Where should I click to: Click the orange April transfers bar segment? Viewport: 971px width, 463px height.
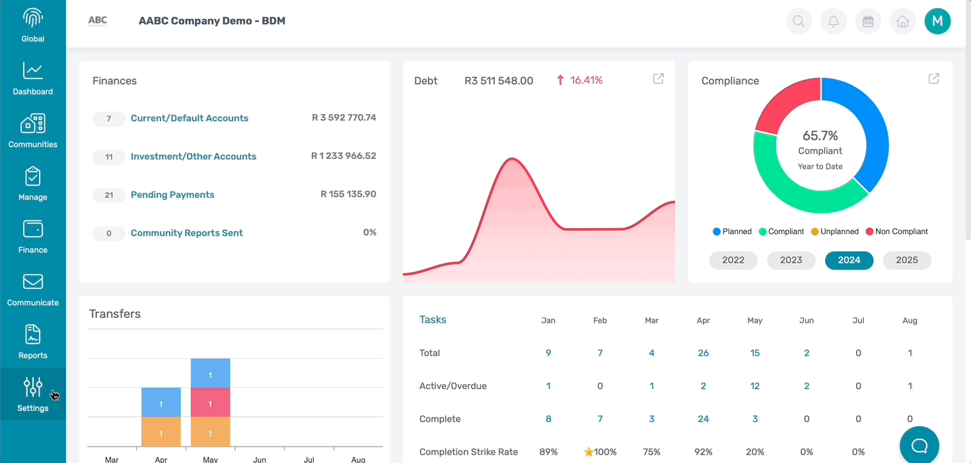coord(161,432)
